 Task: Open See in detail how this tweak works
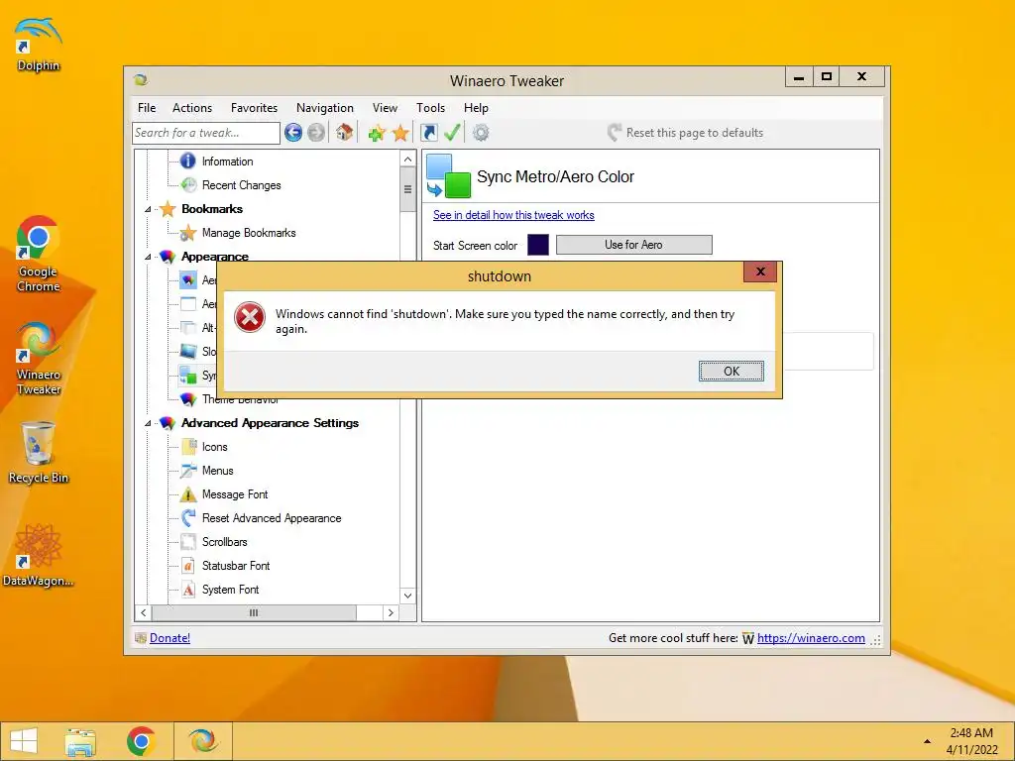tap(513, 215)
